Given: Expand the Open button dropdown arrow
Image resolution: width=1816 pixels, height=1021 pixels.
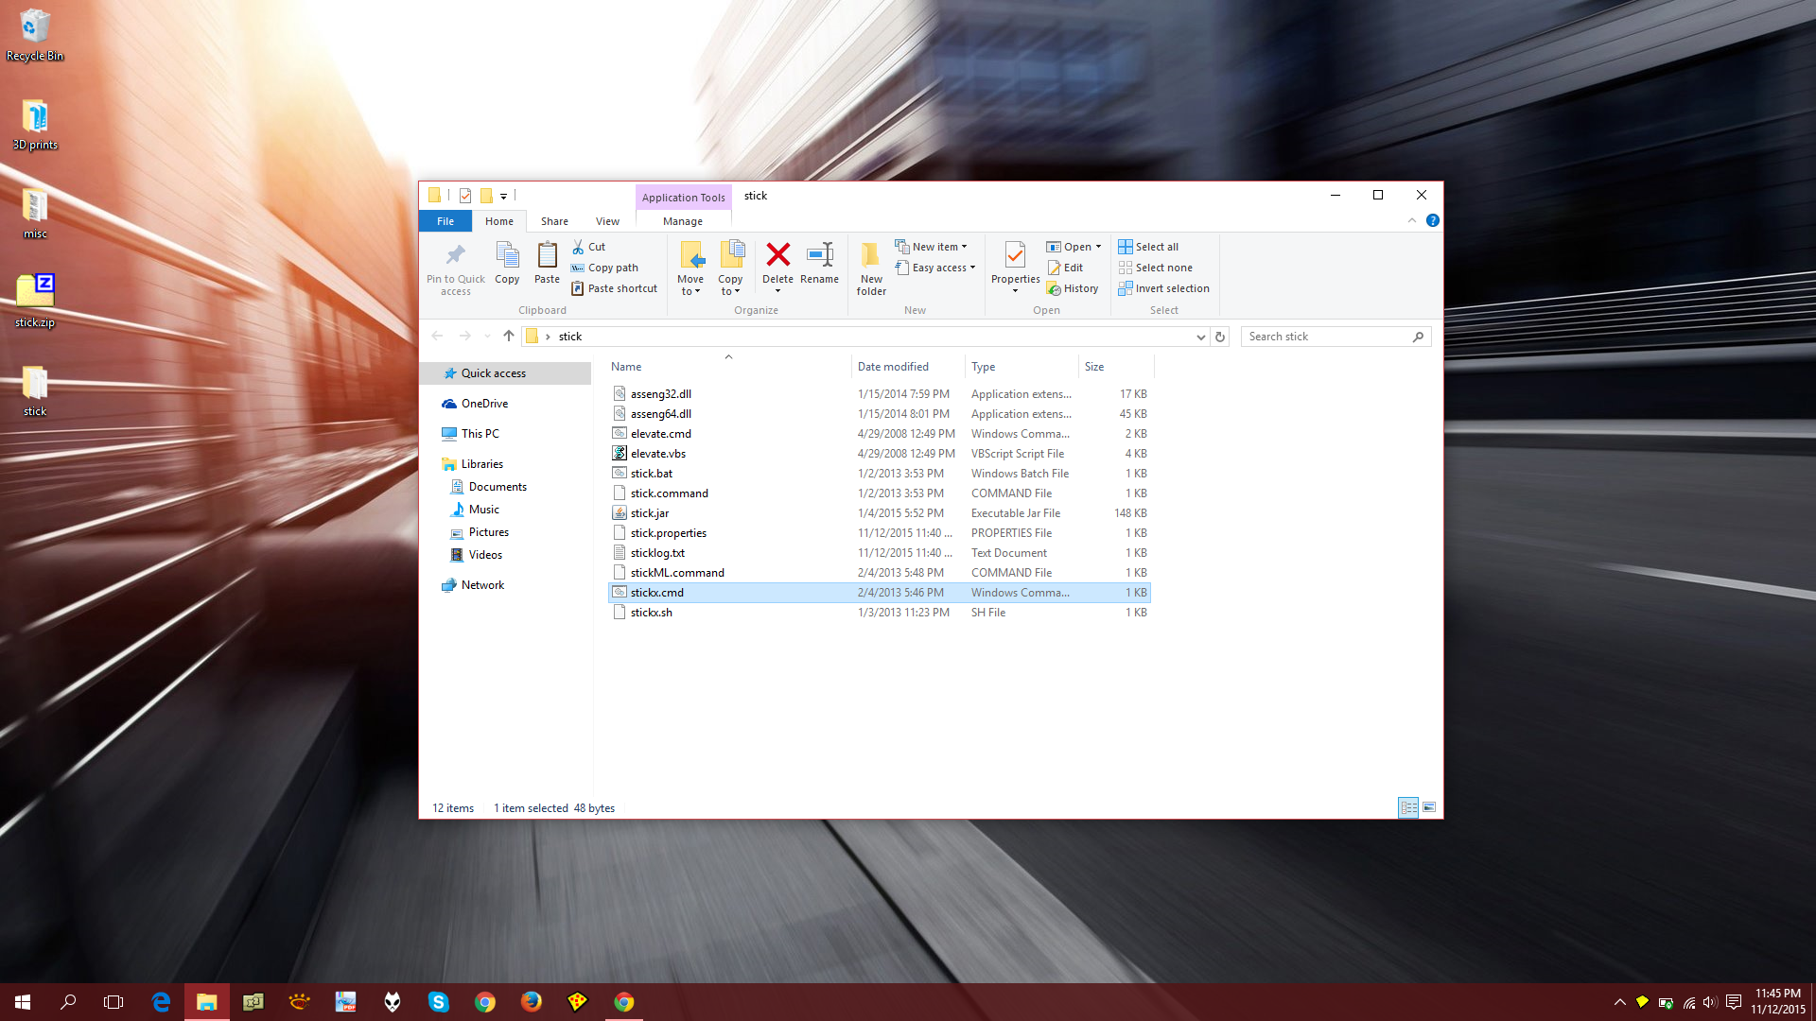Looking at the screenshot, I should [x=1098, y=247].
